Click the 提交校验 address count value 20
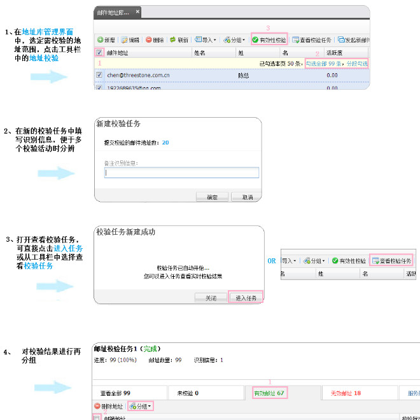420x420 pixels. pyautogui.click(x=165, y=143)
